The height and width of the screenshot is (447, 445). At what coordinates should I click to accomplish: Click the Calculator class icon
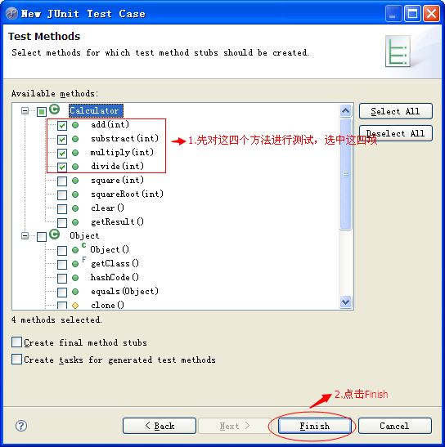point(55,110)
